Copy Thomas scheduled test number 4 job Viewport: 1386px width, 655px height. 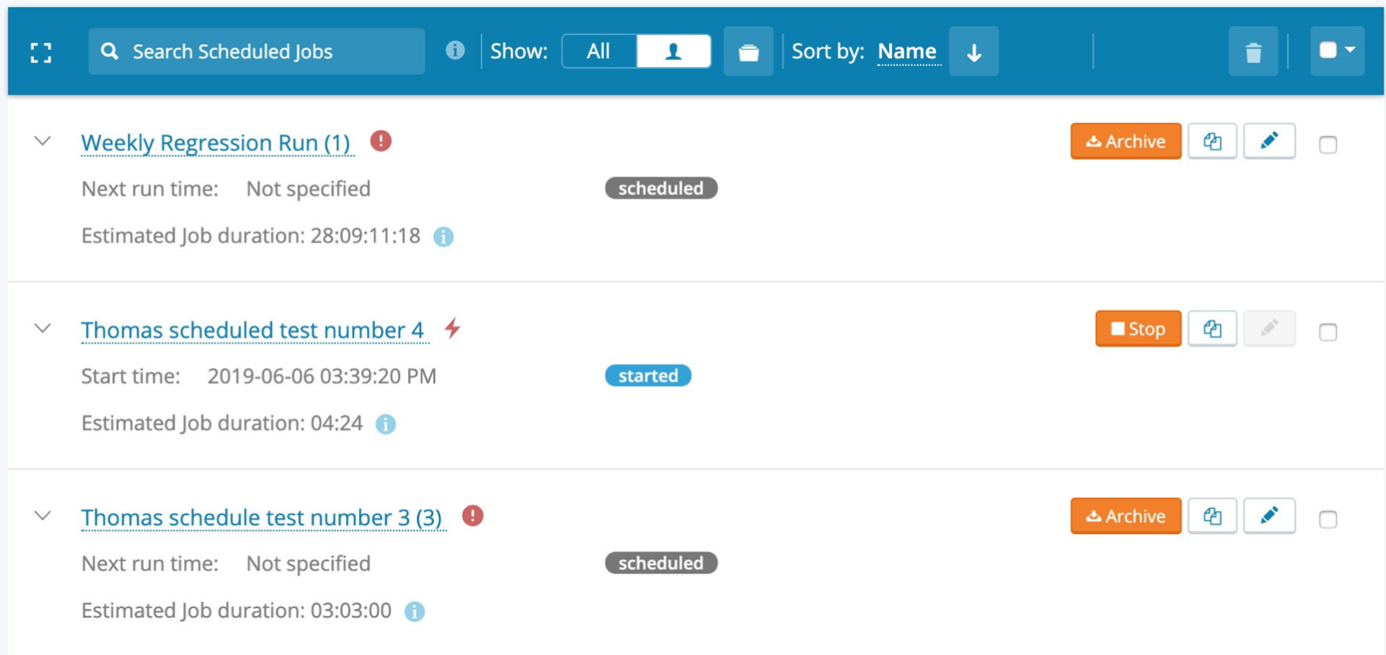(1213, 328)
